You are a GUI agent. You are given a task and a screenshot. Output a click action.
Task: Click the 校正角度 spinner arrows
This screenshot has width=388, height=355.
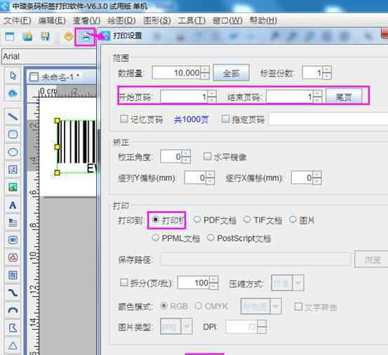tap(186, 156)
